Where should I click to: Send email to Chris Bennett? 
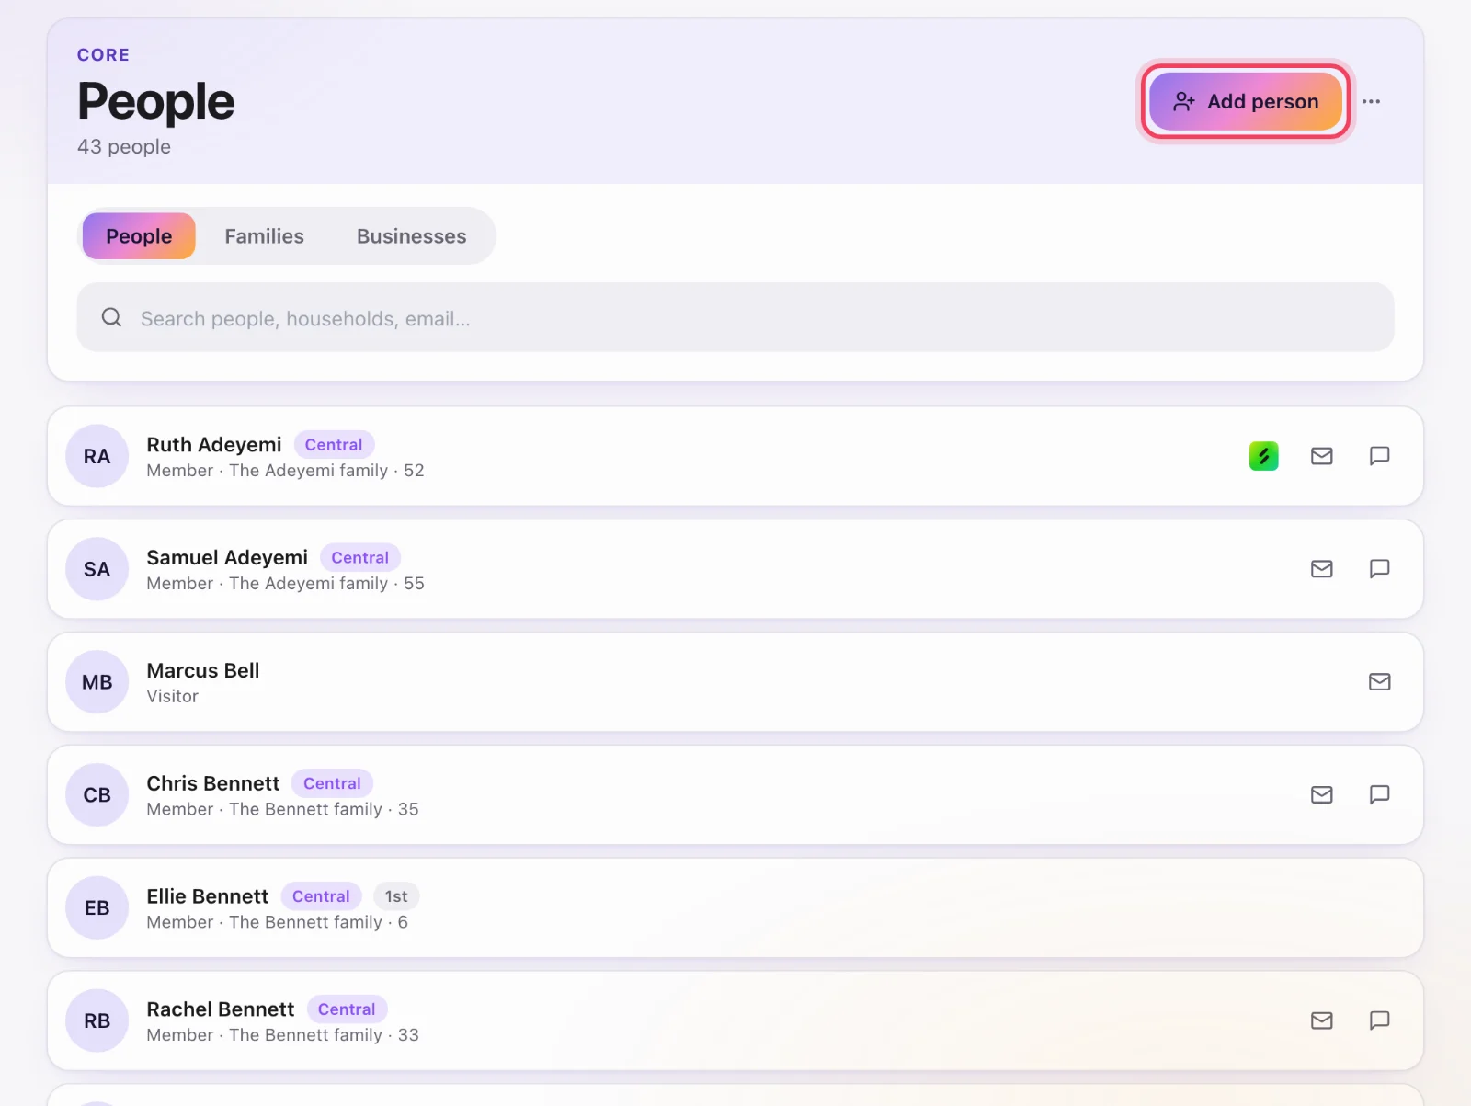click(x=1321, y=794)
